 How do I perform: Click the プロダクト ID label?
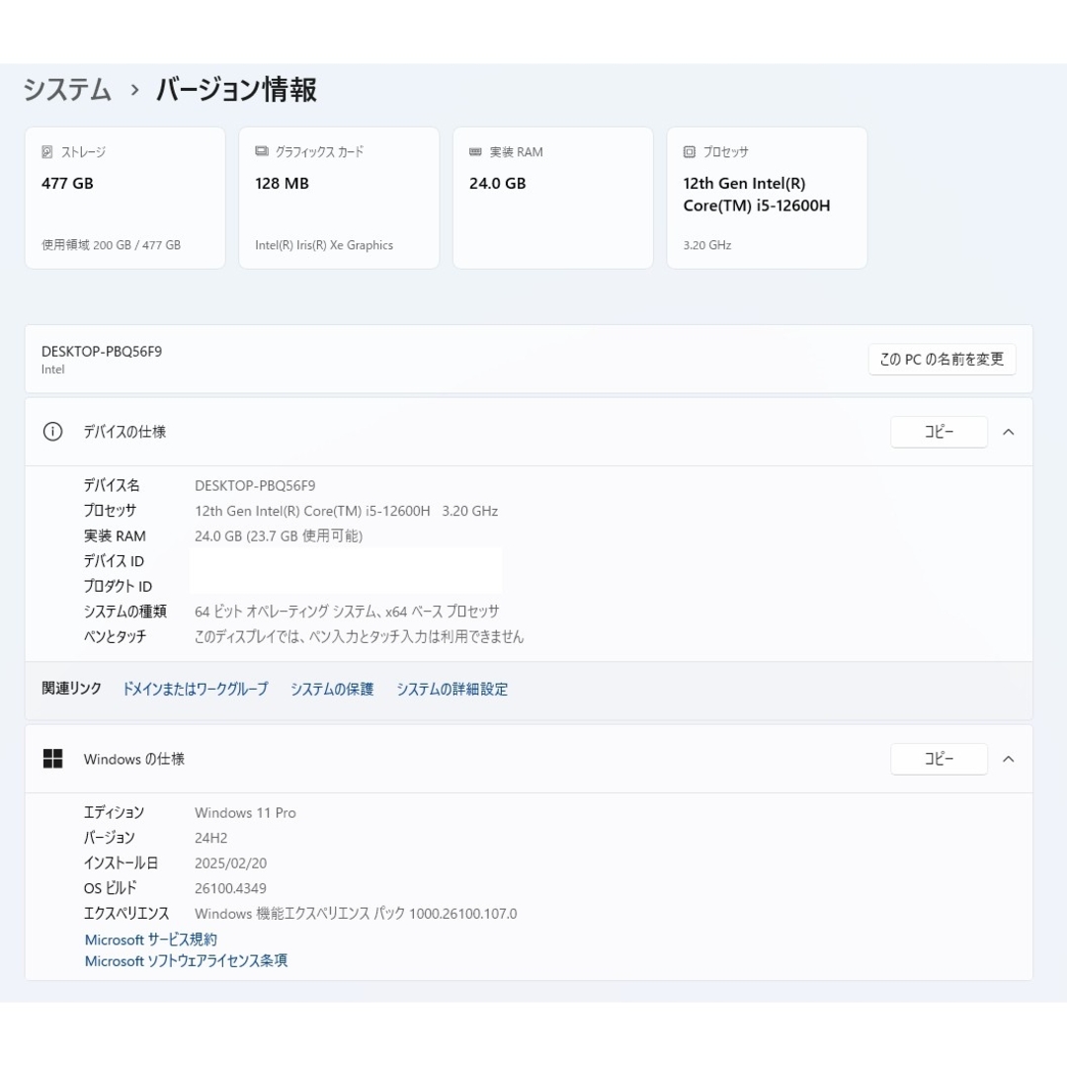(118, 586)
